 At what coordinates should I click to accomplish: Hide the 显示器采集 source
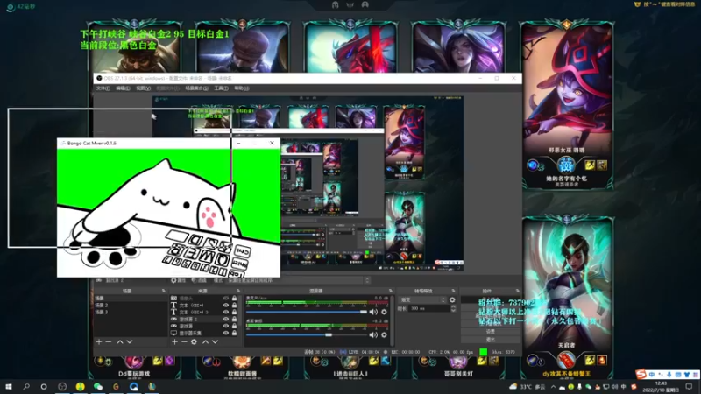[x=226, y=333]
